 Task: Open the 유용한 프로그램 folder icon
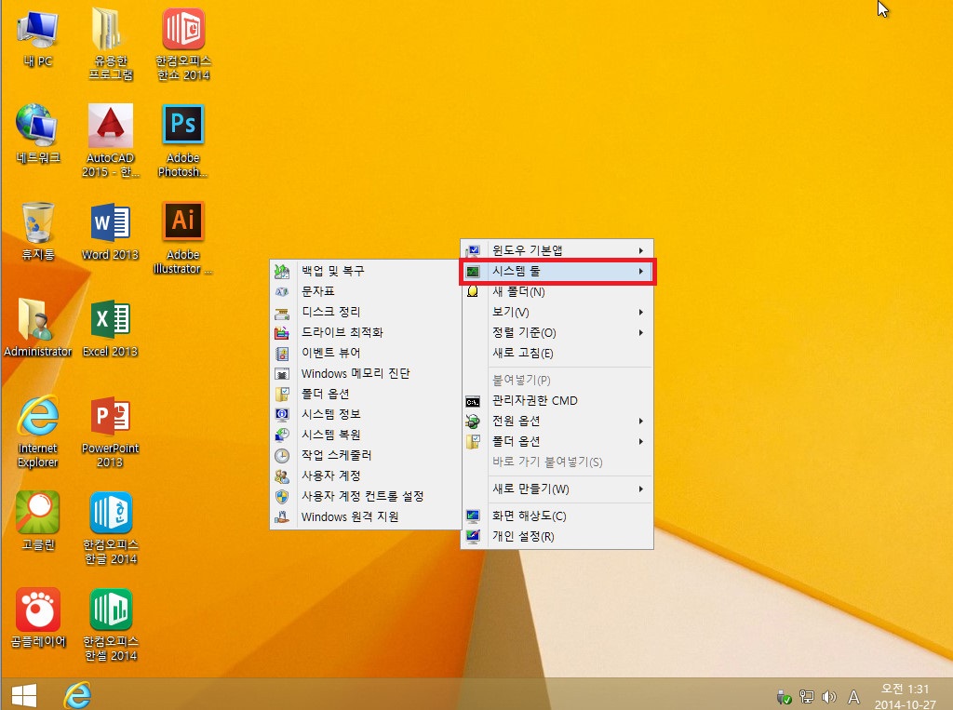[110, 44]
